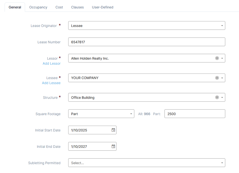The width and height of the screenshot is (239, 173).
Task: Switch to the Cost tab
Action: pos(59,7)
